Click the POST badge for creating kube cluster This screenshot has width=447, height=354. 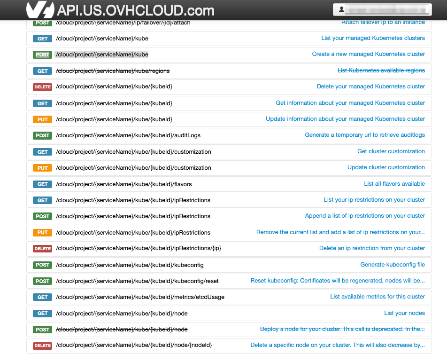(42, 55)
